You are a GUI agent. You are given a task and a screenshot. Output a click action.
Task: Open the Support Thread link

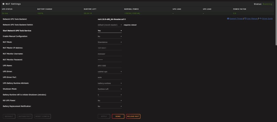tap(236, 19)
